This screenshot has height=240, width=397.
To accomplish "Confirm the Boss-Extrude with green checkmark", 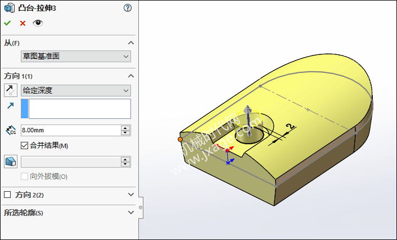I will (x=7, y=23).
